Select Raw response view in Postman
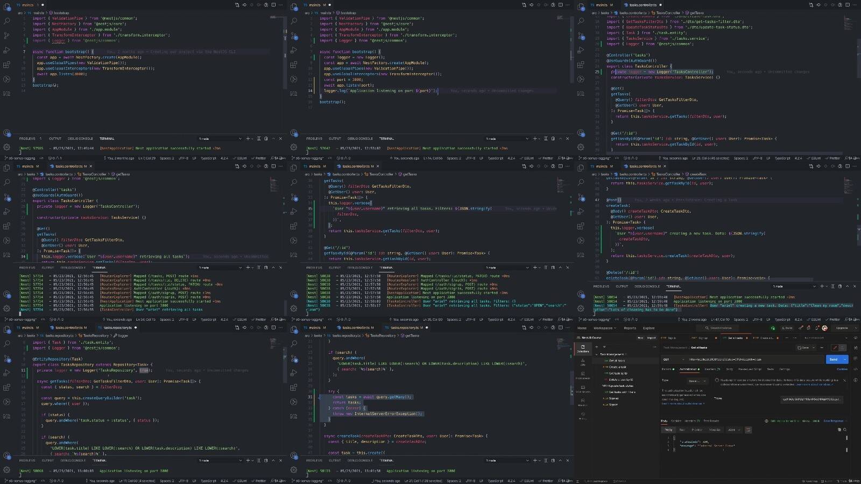 click(x=682, y=430)
